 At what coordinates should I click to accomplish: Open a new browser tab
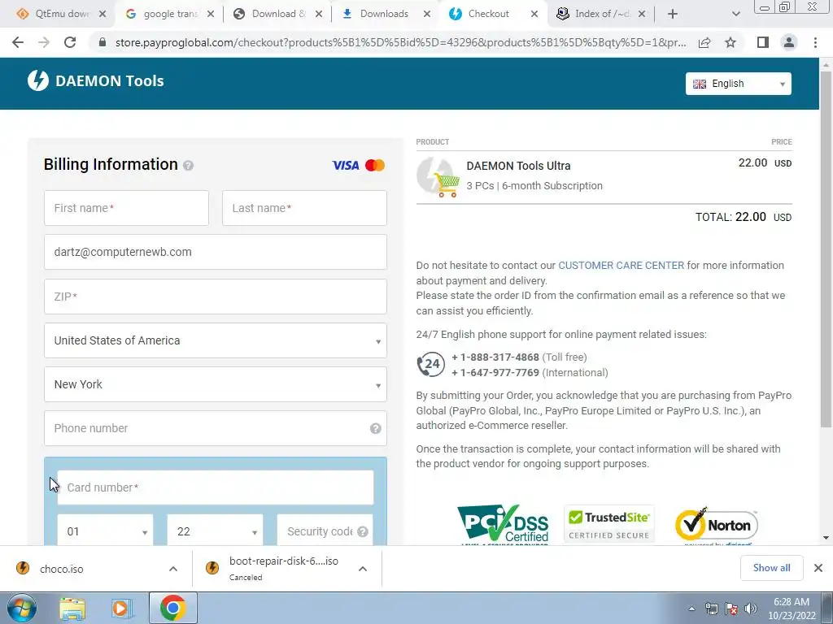pyautogui.click(x=673, y=14)
